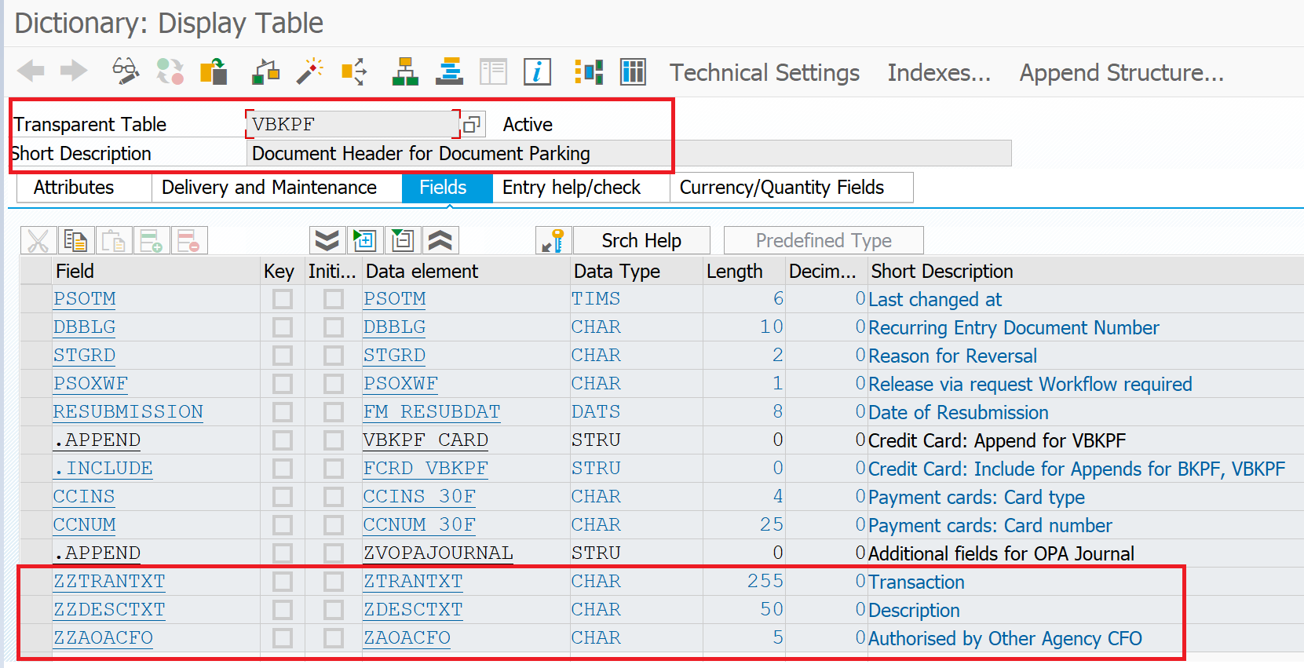
Task: Switch to the Attributes tab
Action: pyautogui.click(x=74, y=188)
